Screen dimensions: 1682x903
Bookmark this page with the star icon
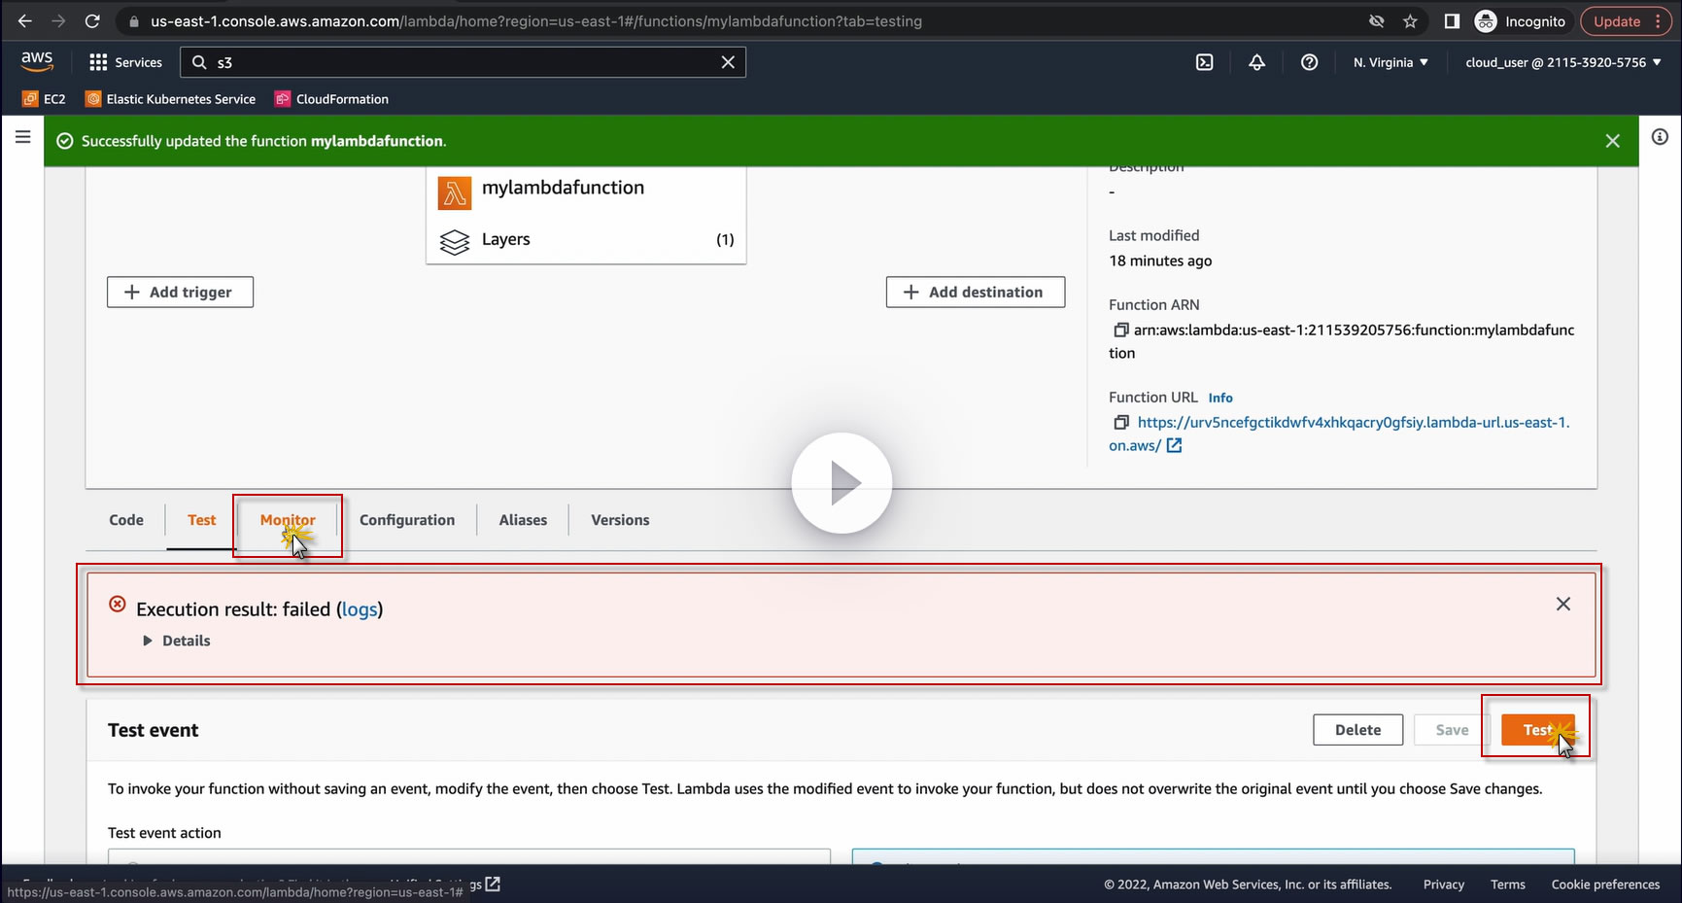(x=1411, y=21)
